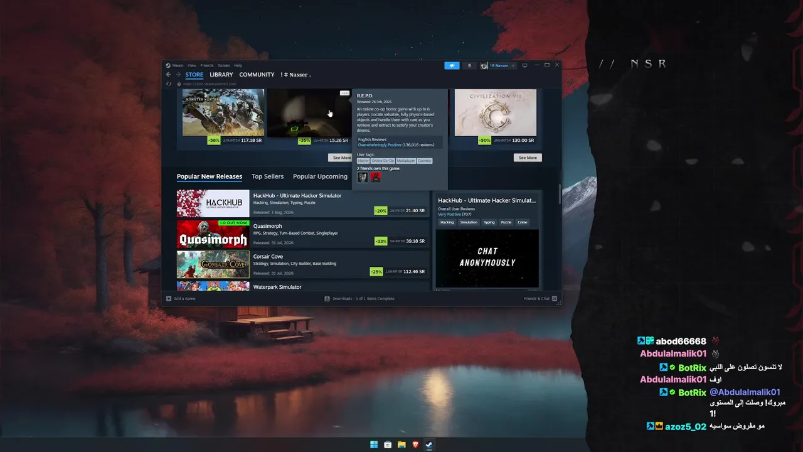Select the Popular Upcoming tab
The height and width of the screenshot is (452, 803).
pyautogui.click(x=320, y=176)
